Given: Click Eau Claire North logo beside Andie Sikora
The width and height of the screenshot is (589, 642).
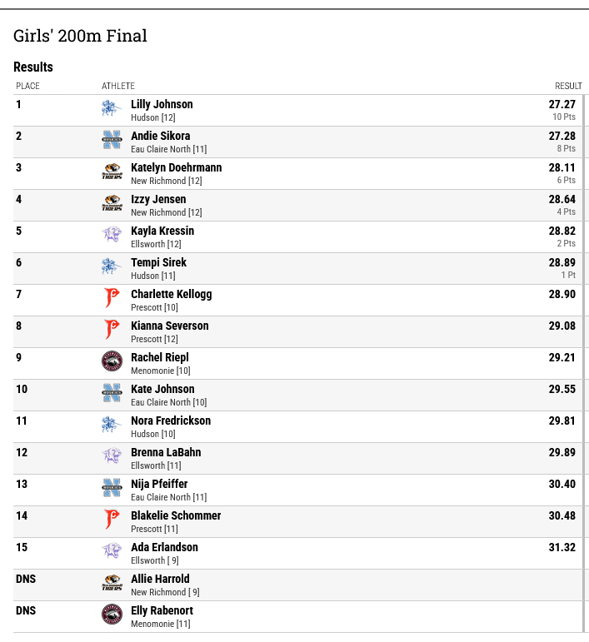Looking at the screenshot, I should click(x=112, y=140).
